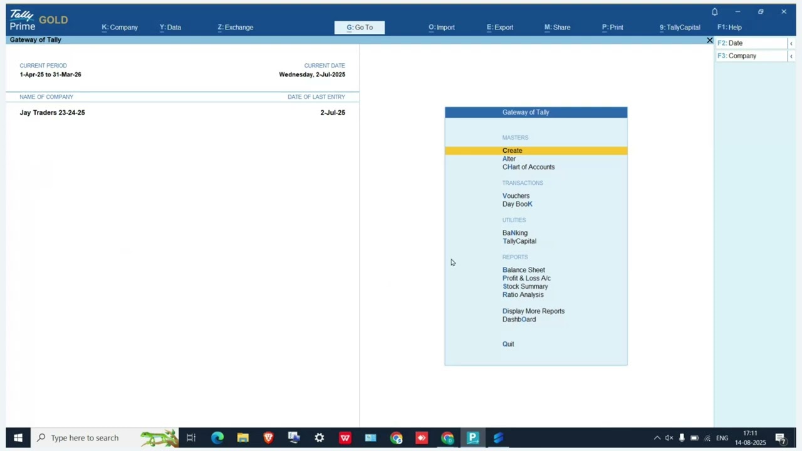This screenshot has height=451, width=802.
Task: Open the P: Print menu
Action: coord(612,28)
